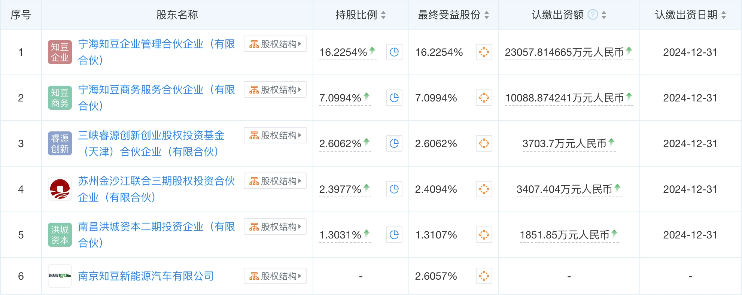Click beneficial share icon beside 2.6062%

pyautogui.click(x=484, y=143)
